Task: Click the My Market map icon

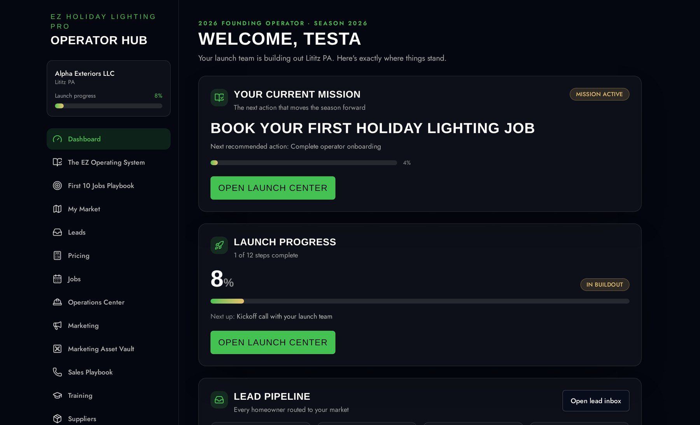Action: (x=58, y=209)
